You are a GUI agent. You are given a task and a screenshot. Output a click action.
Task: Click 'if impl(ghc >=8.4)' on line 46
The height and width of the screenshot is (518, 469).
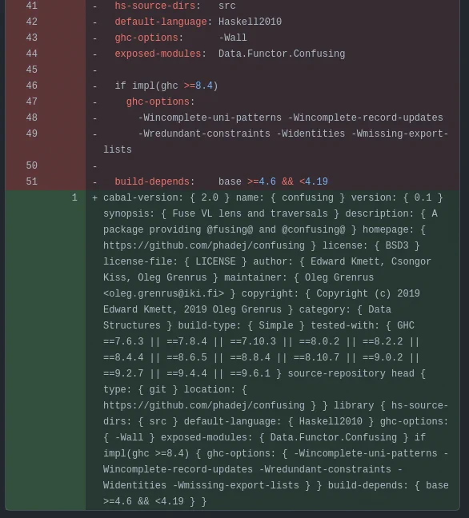tap(166, 86)
